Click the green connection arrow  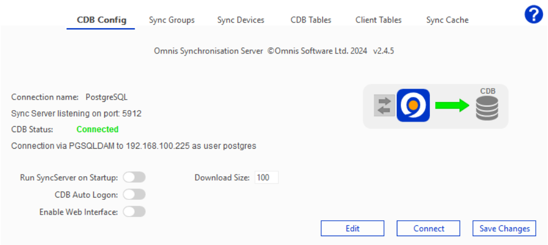coord(452,105)
